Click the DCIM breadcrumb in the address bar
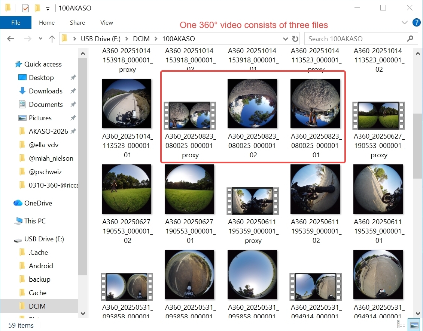This screenshot has height=331, width=423. tap(141, 39)
